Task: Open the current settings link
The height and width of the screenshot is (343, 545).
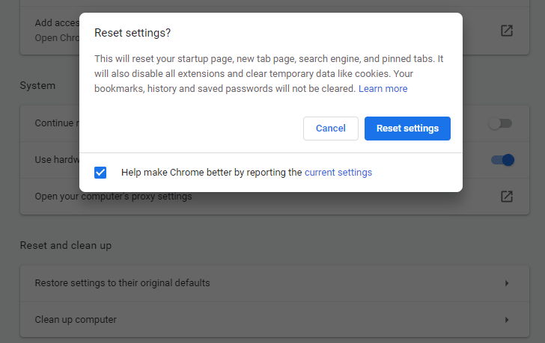Action: tap(338, 173)
